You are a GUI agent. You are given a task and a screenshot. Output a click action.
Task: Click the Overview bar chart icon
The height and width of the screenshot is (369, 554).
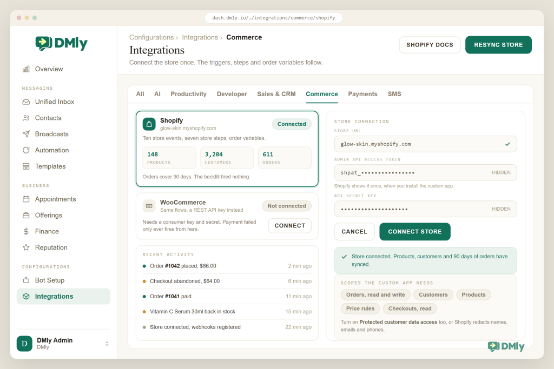tap(26, 69)
